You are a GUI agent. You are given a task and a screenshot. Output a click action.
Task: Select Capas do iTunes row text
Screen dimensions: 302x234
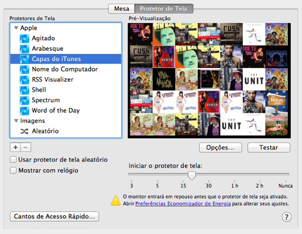[56, 59]
